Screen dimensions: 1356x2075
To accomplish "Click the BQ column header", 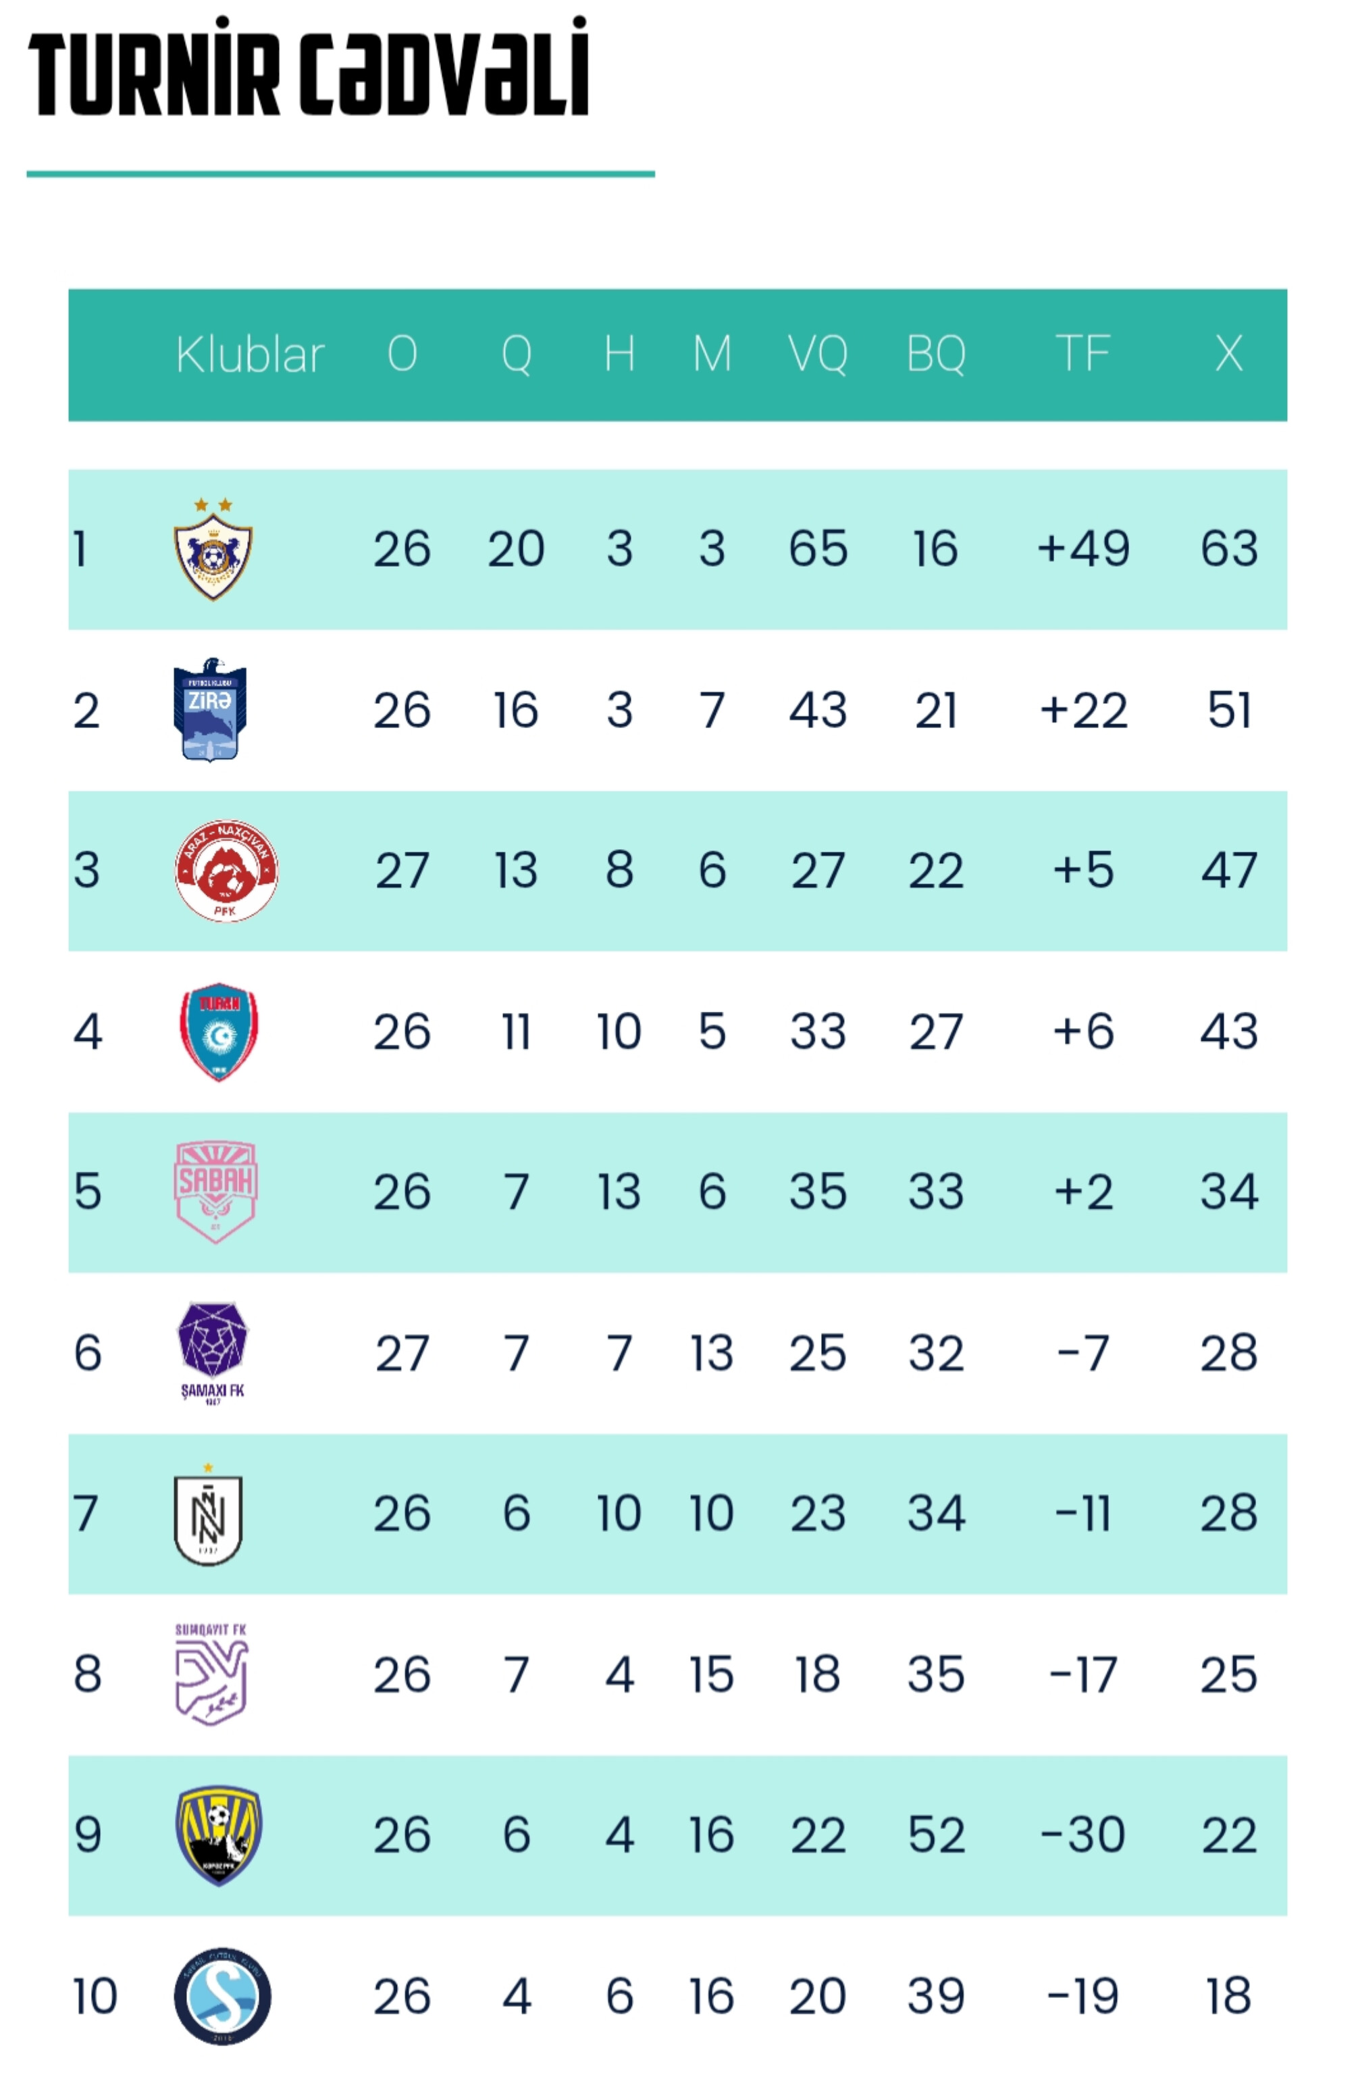I will click(935, 354).
